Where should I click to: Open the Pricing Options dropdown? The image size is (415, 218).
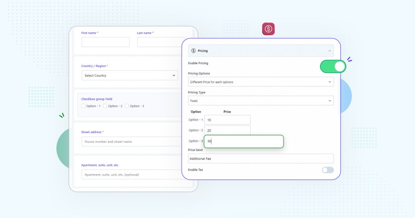click(x=261, y=82)
